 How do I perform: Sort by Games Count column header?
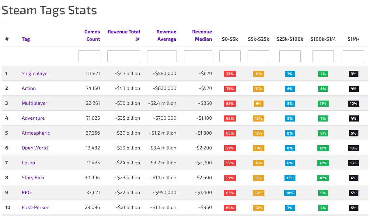(92, 35)
